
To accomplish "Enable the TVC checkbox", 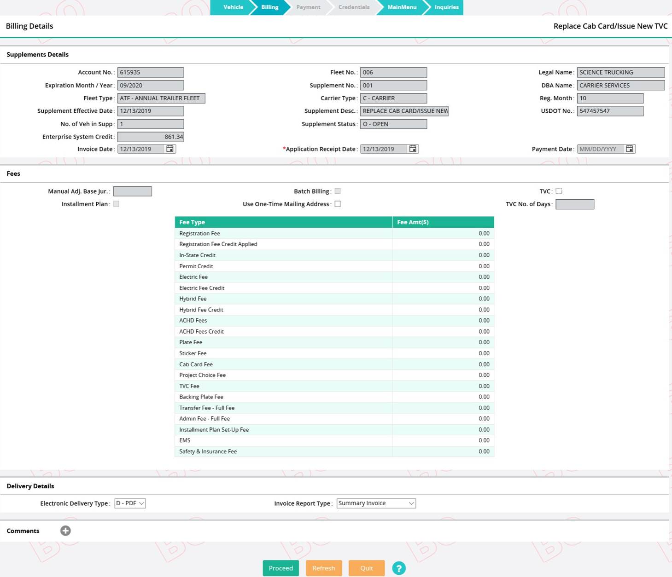I will click(x=559, y=191).
